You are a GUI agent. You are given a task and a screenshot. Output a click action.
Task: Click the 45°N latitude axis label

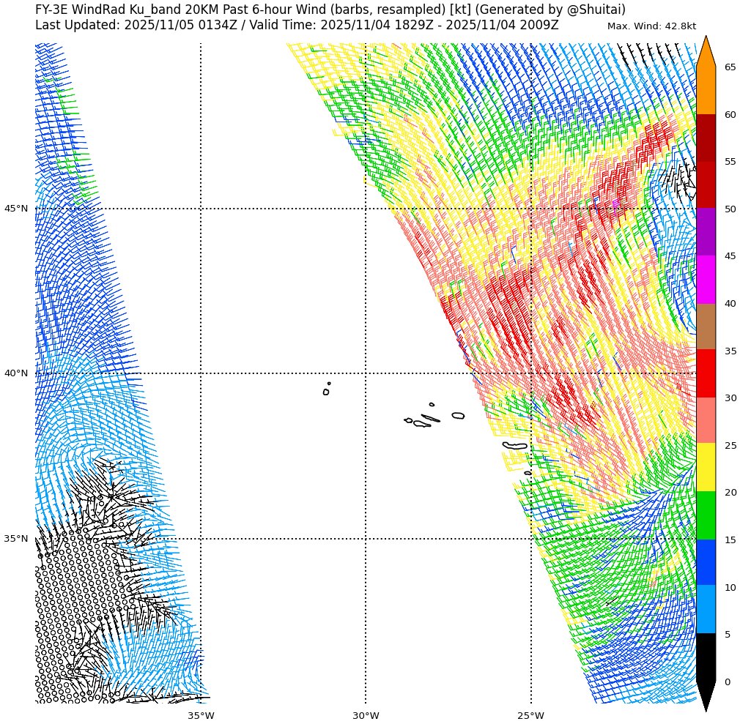16,209
